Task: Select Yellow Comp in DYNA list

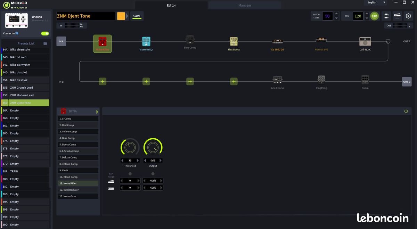Action: pos(78,131)
